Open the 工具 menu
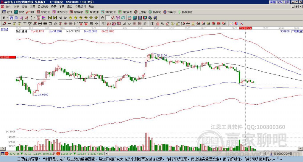Image resolution: width=303 pixels, height=162 pixels. coord(62,7)
